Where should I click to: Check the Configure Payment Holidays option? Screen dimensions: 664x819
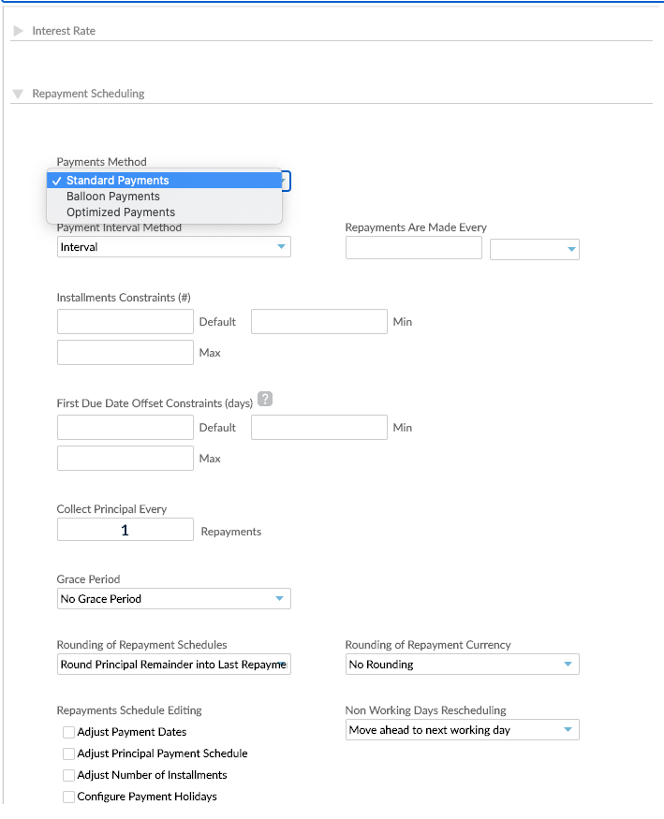[68, 797]
